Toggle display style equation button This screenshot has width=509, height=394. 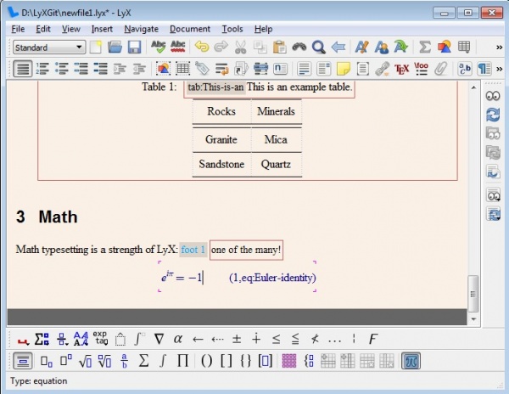pos(23,361)
